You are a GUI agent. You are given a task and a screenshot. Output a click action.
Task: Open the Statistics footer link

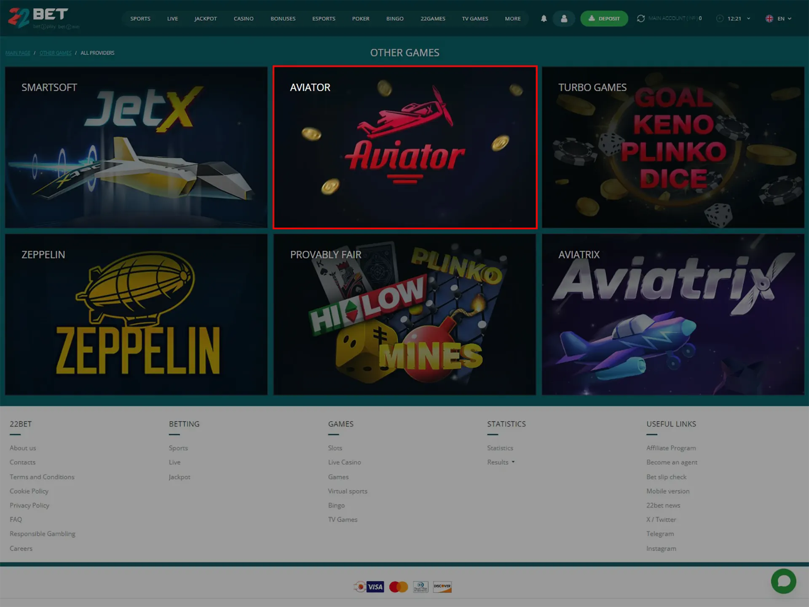point(500,448)
